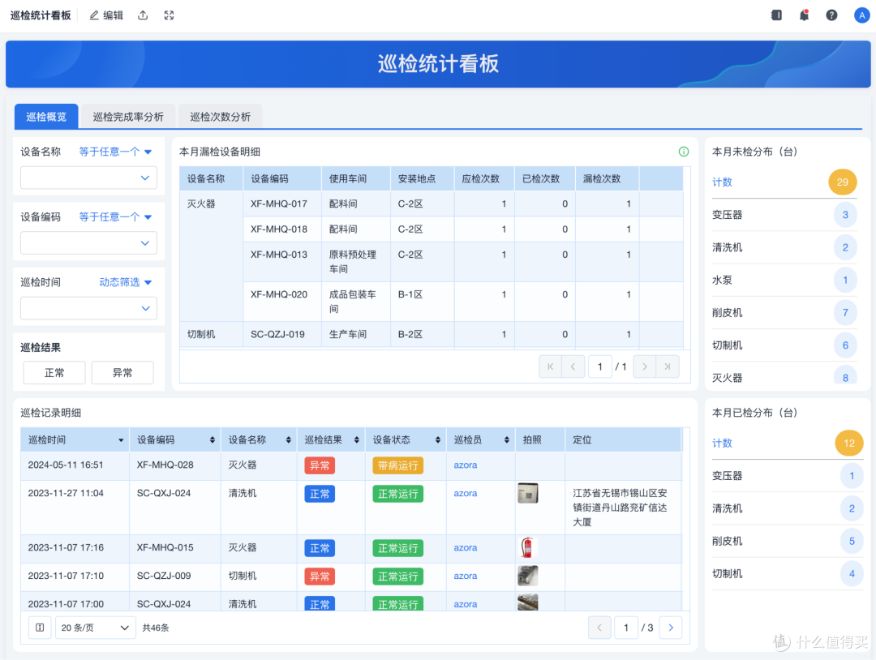876x660 pixels.
Task: Toggle the 异常 inspection result filter
Action: 122,372
